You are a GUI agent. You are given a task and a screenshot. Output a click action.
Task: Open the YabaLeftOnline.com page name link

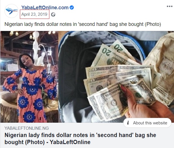(x=45, y=8)
